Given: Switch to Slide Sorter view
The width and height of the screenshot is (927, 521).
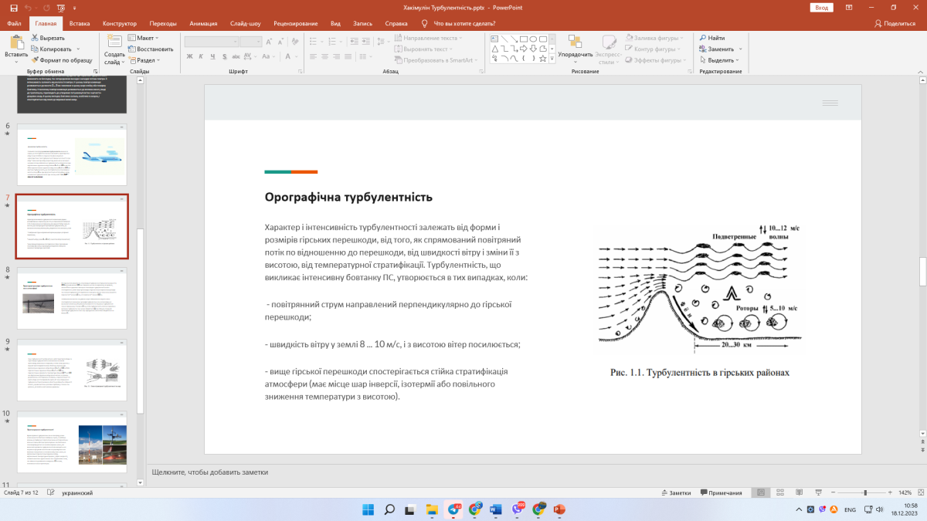Looking at the screenshot, I should (779, 492).
